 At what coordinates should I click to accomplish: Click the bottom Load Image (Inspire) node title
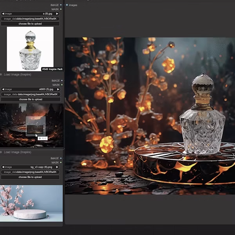pos(17,152)
